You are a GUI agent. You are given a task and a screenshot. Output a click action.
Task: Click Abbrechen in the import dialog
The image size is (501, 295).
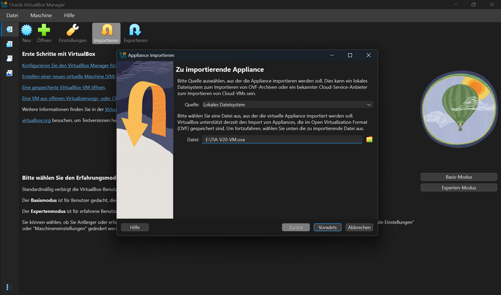tap(359, 227)
